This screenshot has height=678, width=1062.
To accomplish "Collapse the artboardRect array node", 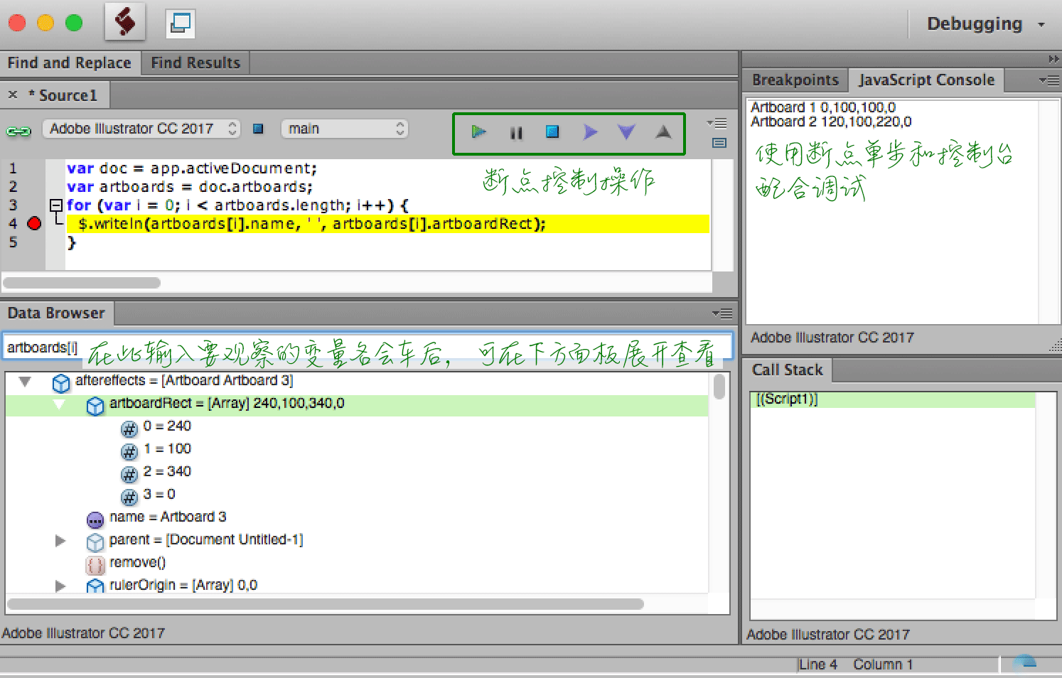I will [59, 404].
